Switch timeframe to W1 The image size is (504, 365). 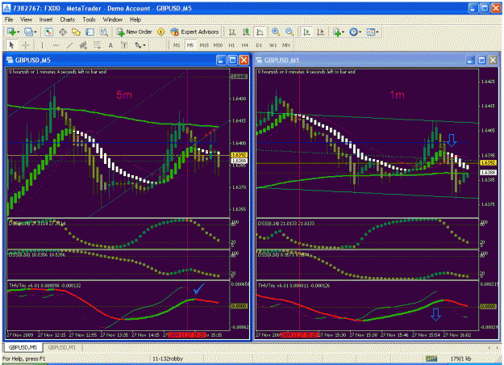pyautogui.click(x=273, y=45)
